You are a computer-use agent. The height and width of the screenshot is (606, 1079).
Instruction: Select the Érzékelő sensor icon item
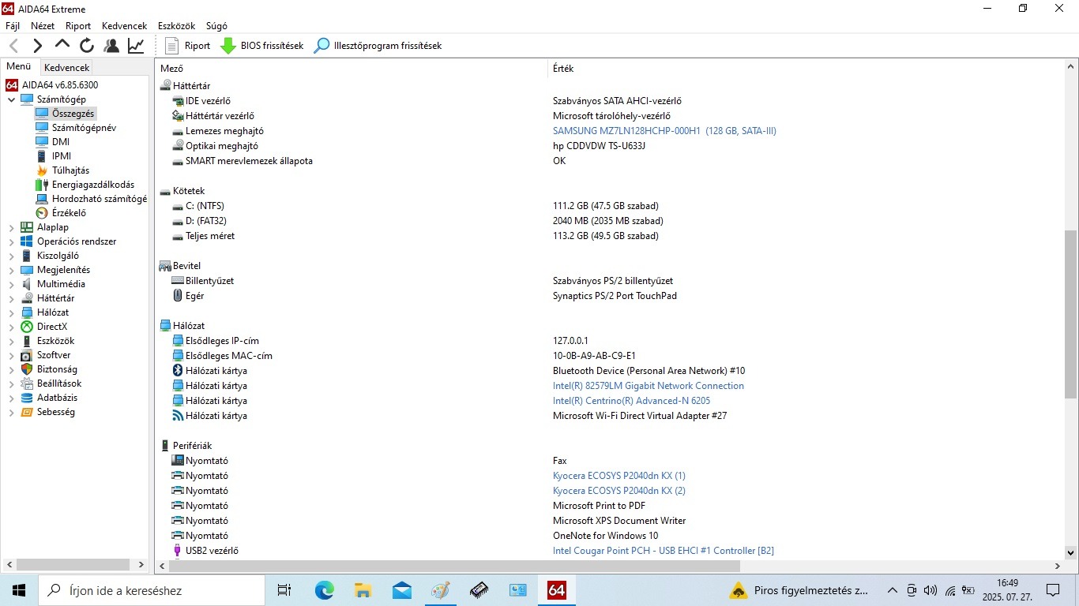(x=42, y=213)
